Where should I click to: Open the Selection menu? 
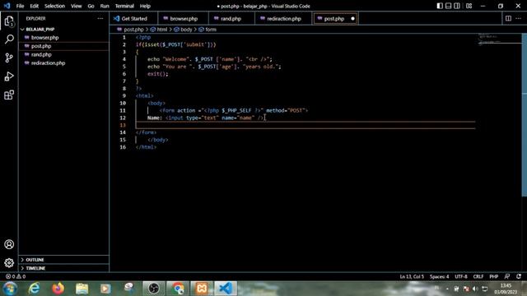point(55,6)
